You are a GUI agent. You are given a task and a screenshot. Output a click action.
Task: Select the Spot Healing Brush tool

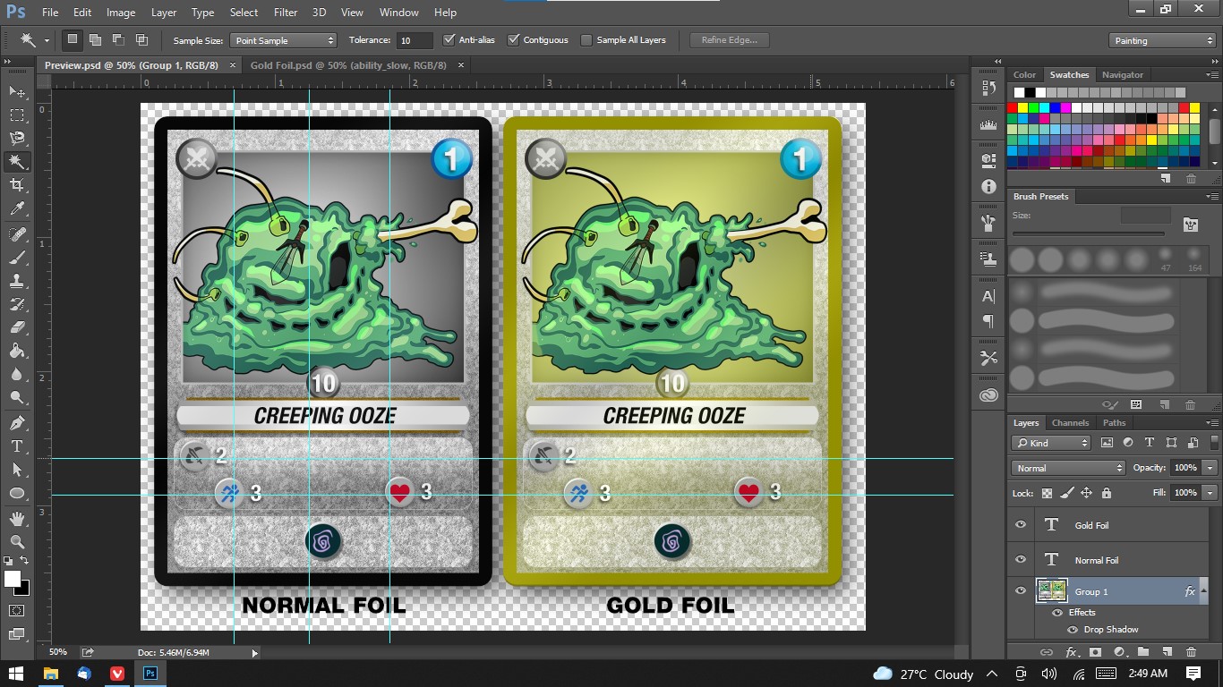(x=17, y=233)
